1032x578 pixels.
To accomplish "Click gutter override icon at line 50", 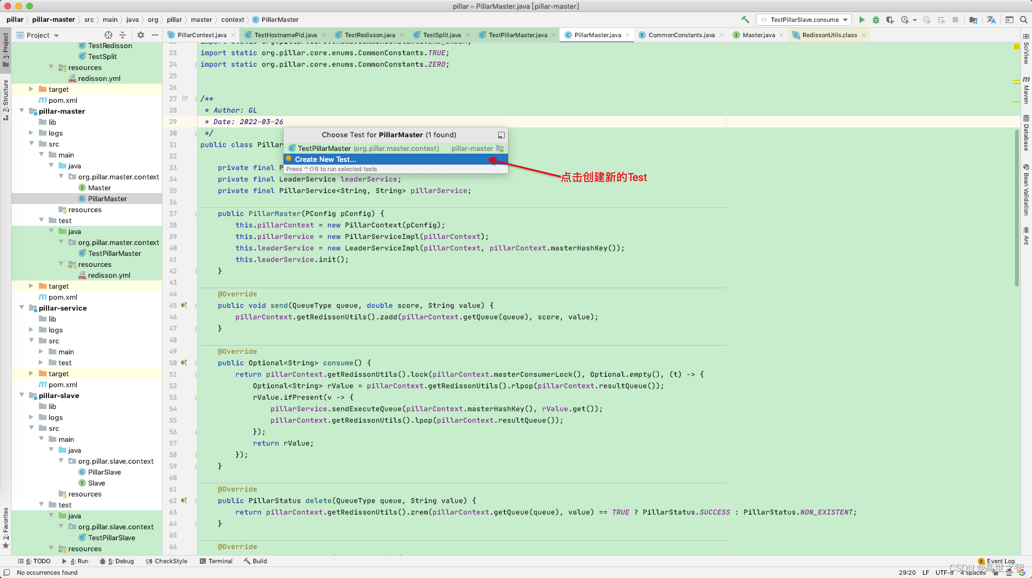I will pyautogui.click(x=184, y=363).
